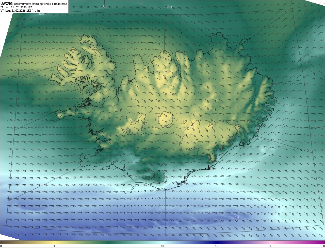Click the '10' tick on the colour scale
This screenshot has height=248, width=325.
click(162, 246)
